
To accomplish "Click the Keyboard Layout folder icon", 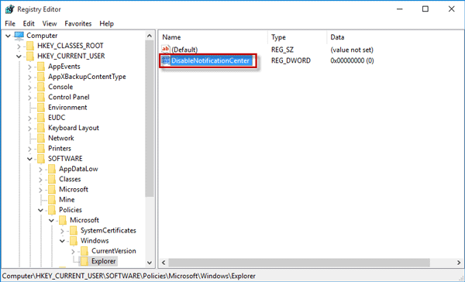I will click(x=41, y=128).
